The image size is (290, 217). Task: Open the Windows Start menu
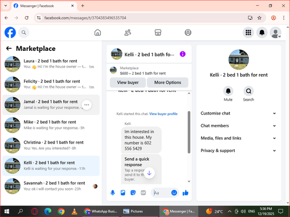[7, 211]
